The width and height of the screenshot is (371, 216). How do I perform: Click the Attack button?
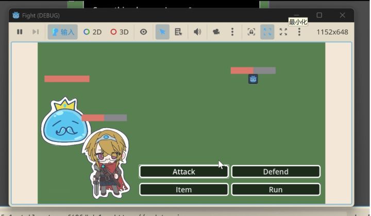tap(184, 172)
